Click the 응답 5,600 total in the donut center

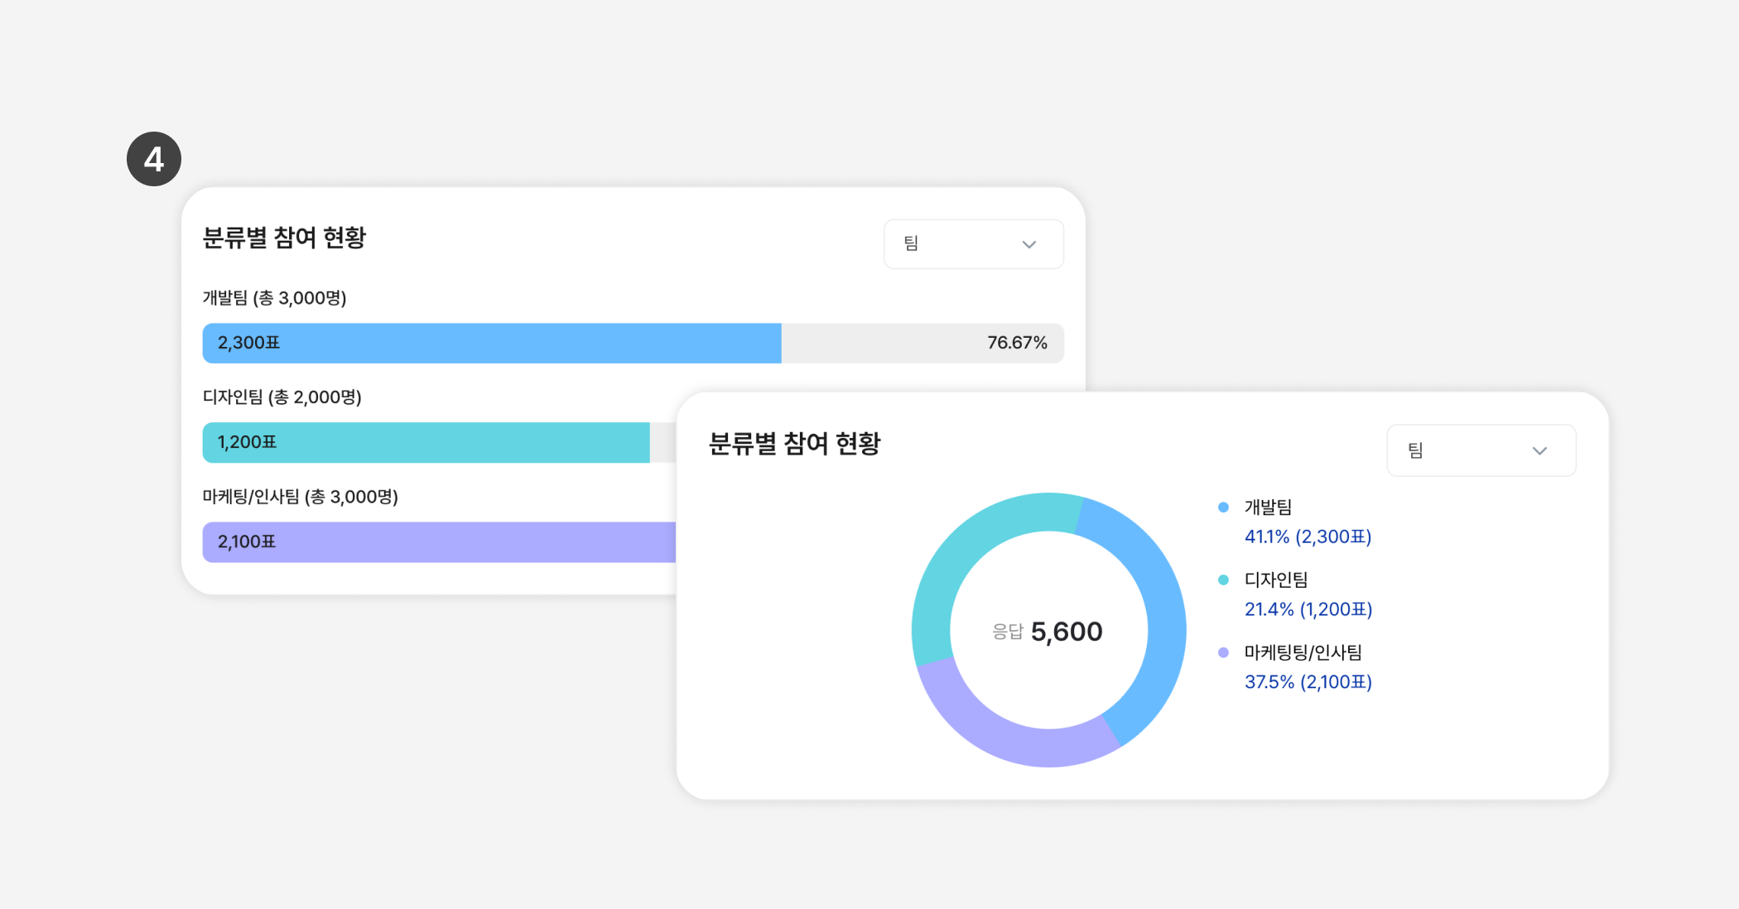click(1048, 632)
